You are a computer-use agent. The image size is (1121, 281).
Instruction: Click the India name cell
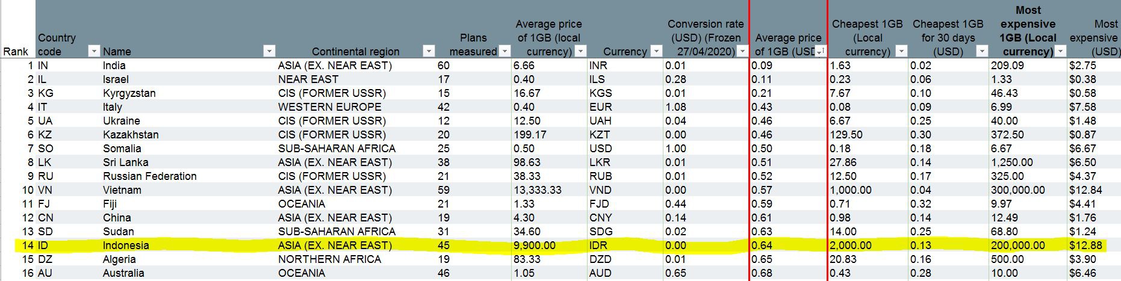(114, 66)
